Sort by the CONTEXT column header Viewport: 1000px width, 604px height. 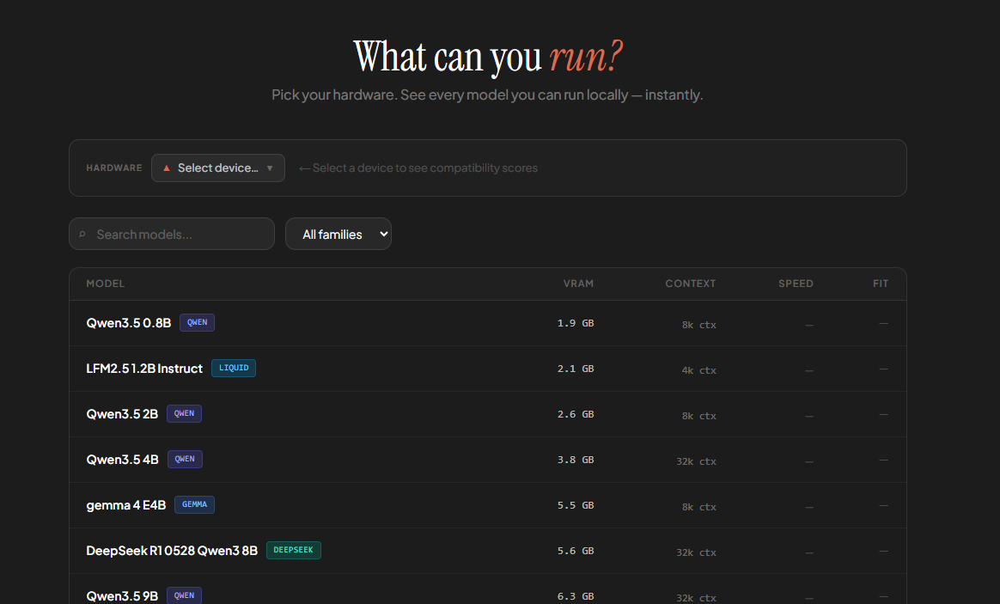[691, 284]
